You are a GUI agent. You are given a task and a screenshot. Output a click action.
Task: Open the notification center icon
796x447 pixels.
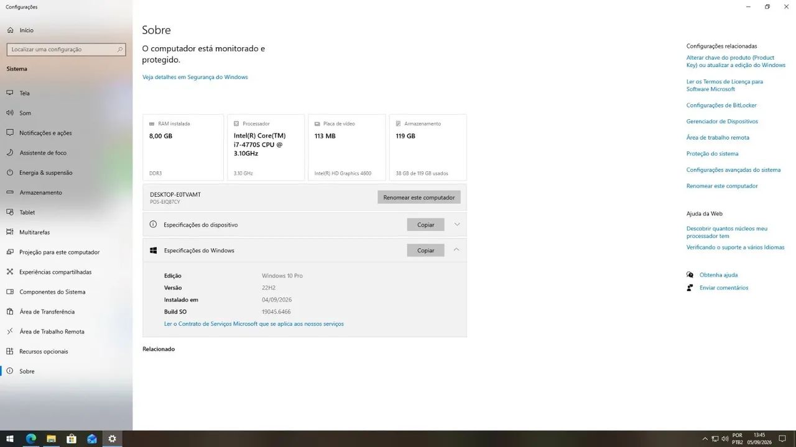tap(783, 439)
